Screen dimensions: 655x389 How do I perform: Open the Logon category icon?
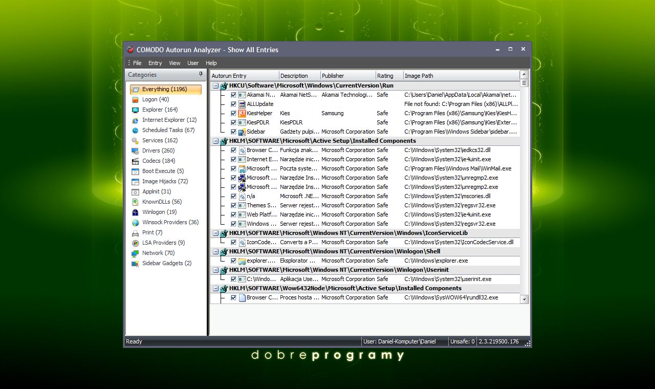click(135, 100)
